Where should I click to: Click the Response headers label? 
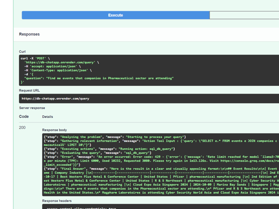tap(57, 201)
